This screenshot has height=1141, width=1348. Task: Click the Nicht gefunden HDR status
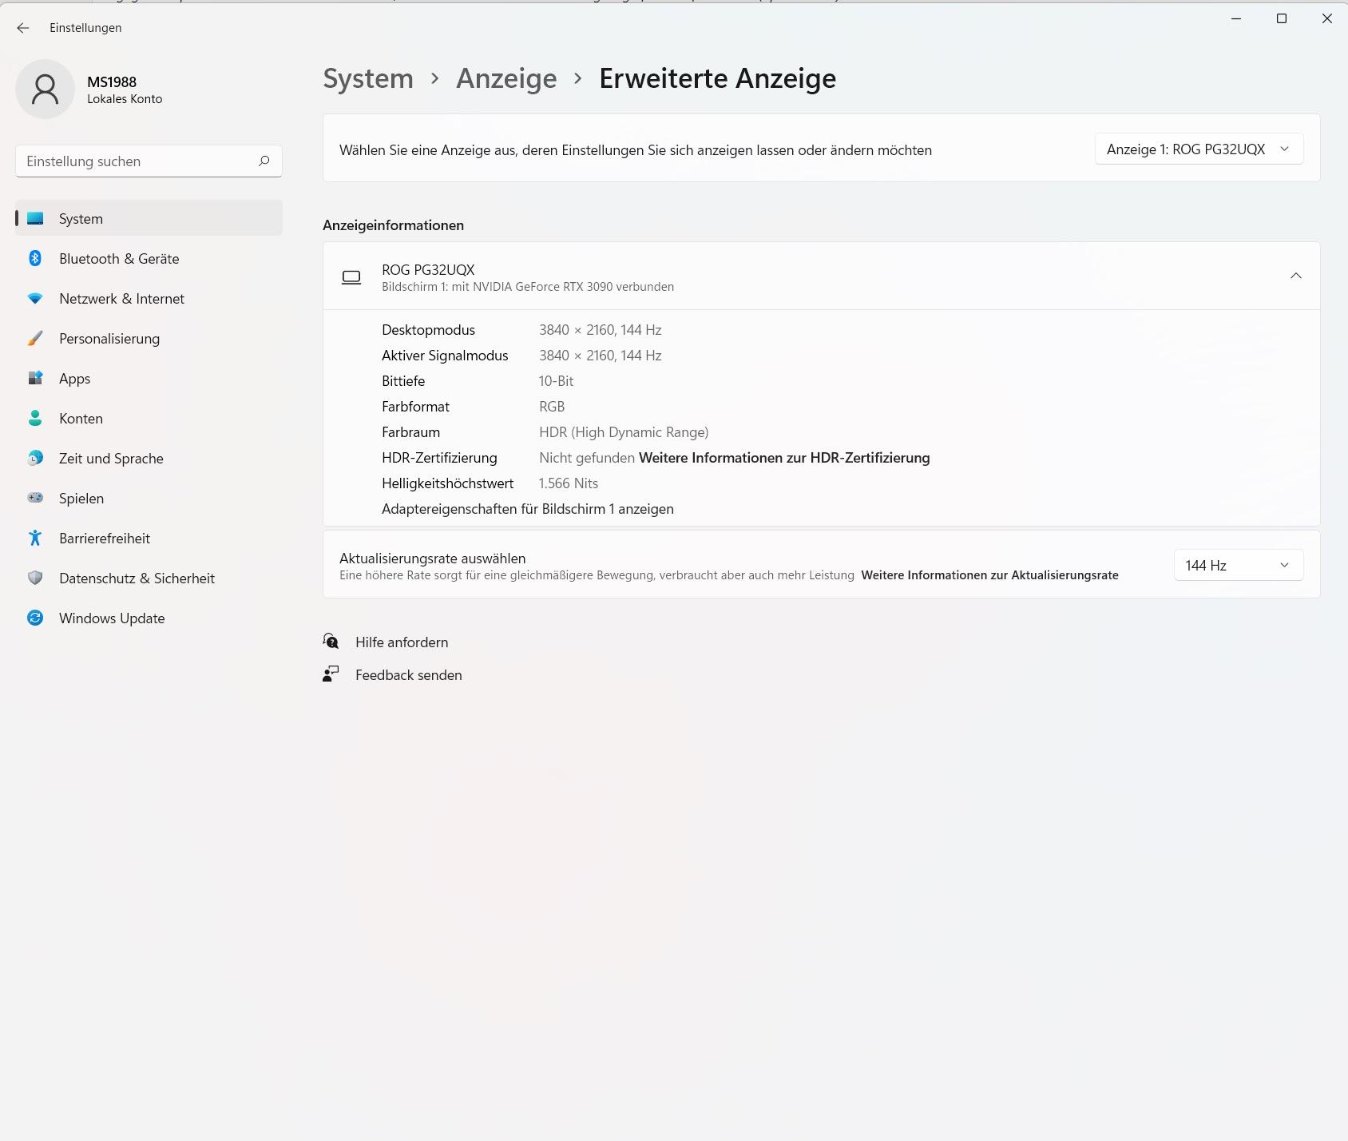point(587,458)
